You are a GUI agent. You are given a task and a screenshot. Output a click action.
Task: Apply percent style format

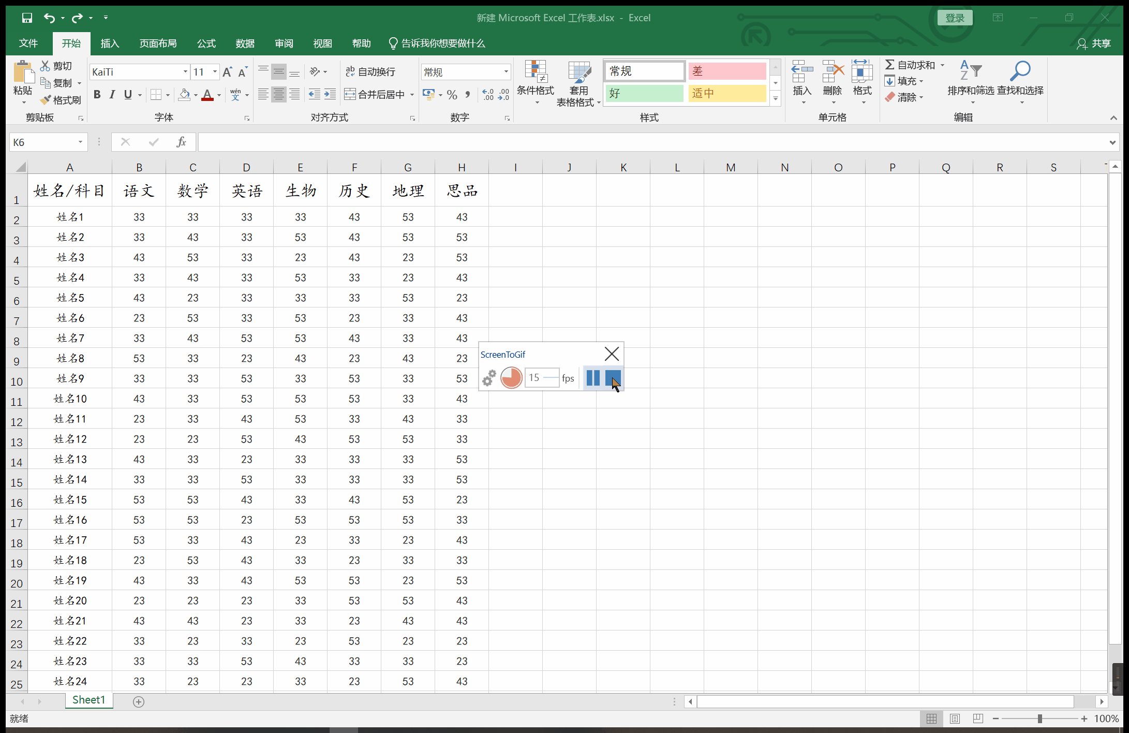(452, 95)
